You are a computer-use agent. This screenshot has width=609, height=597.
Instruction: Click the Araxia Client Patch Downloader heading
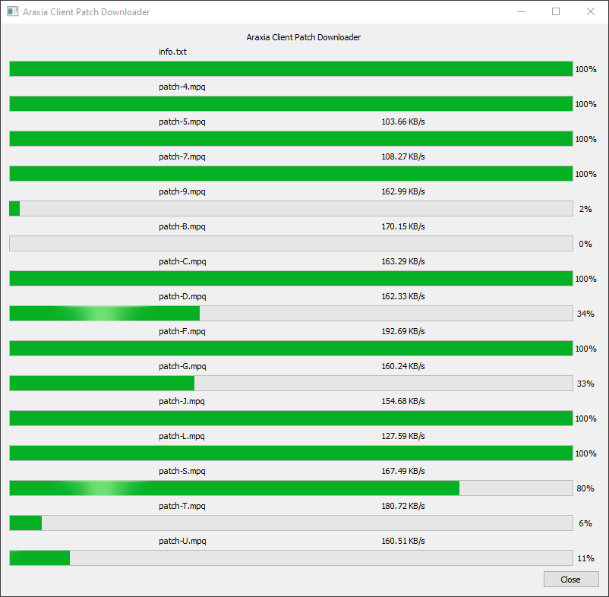coord(303,37)
